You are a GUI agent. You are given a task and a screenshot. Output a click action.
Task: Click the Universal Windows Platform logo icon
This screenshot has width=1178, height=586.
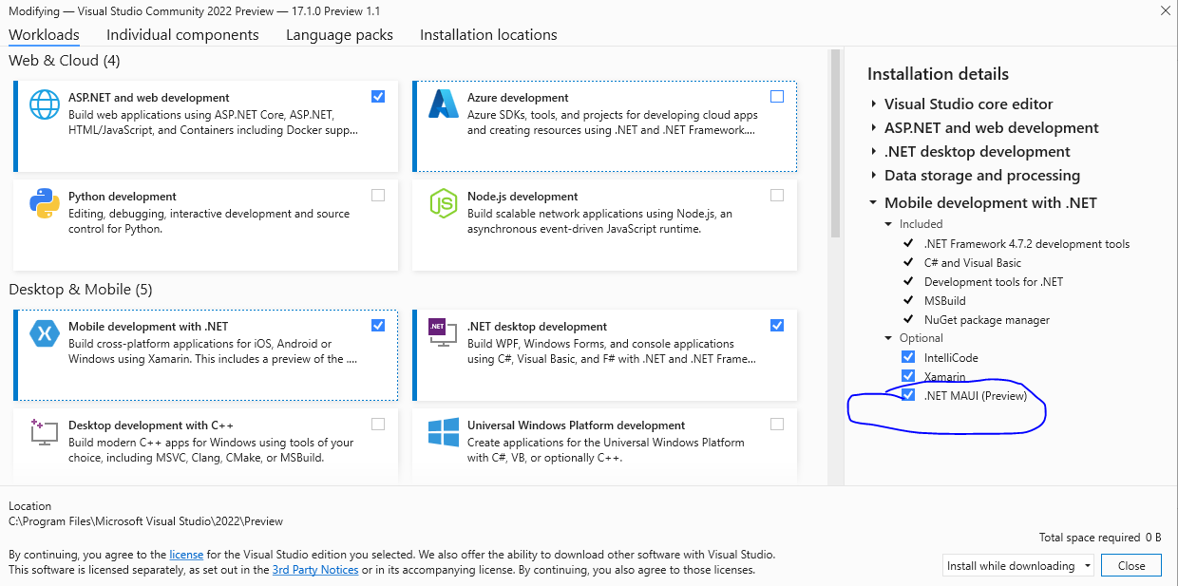[444, 432]
